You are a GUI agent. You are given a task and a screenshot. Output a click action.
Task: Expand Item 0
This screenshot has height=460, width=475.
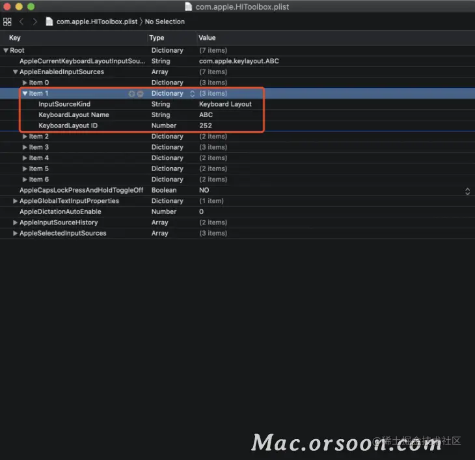coord(25,83)
